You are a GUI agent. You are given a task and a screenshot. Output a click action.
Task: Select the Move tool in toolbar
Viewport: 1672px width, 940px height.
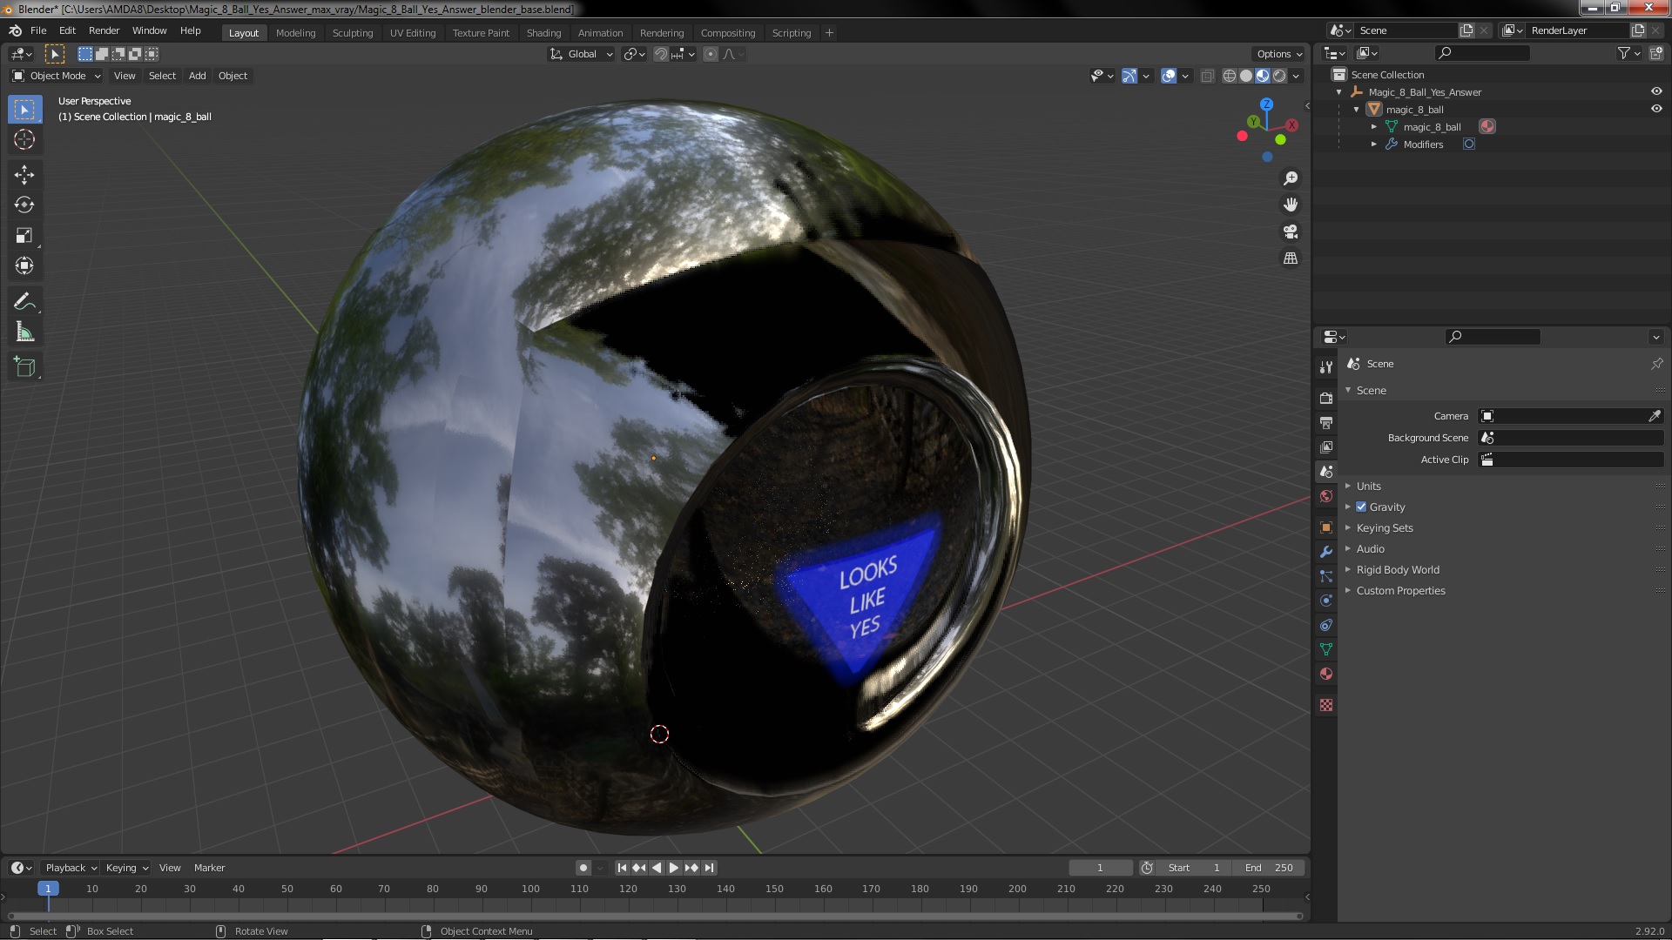tap(24, 175)
